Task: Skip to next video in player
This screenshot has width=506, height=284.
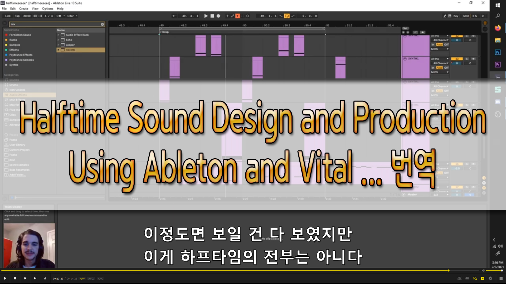Action: 35,278
